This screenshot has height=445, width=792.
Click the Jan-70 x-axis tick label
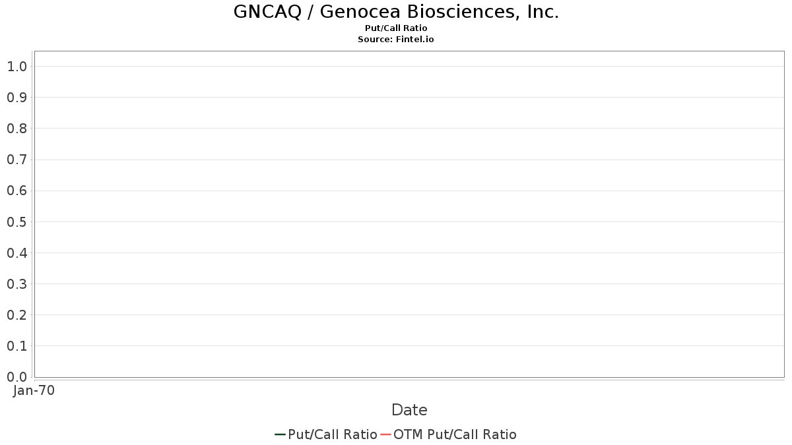point(34,390)
